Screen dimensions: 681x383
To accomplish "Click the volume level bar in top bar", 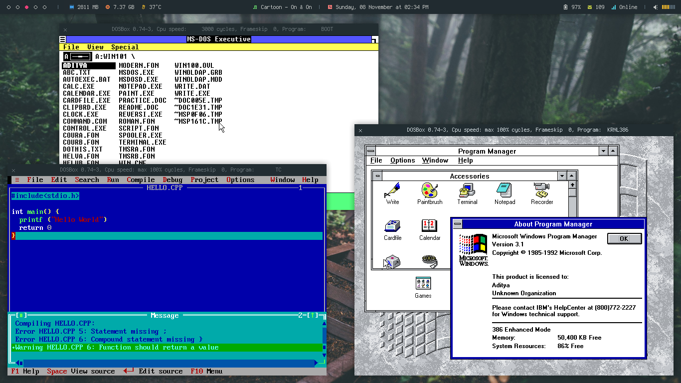I will click(669, 7).
